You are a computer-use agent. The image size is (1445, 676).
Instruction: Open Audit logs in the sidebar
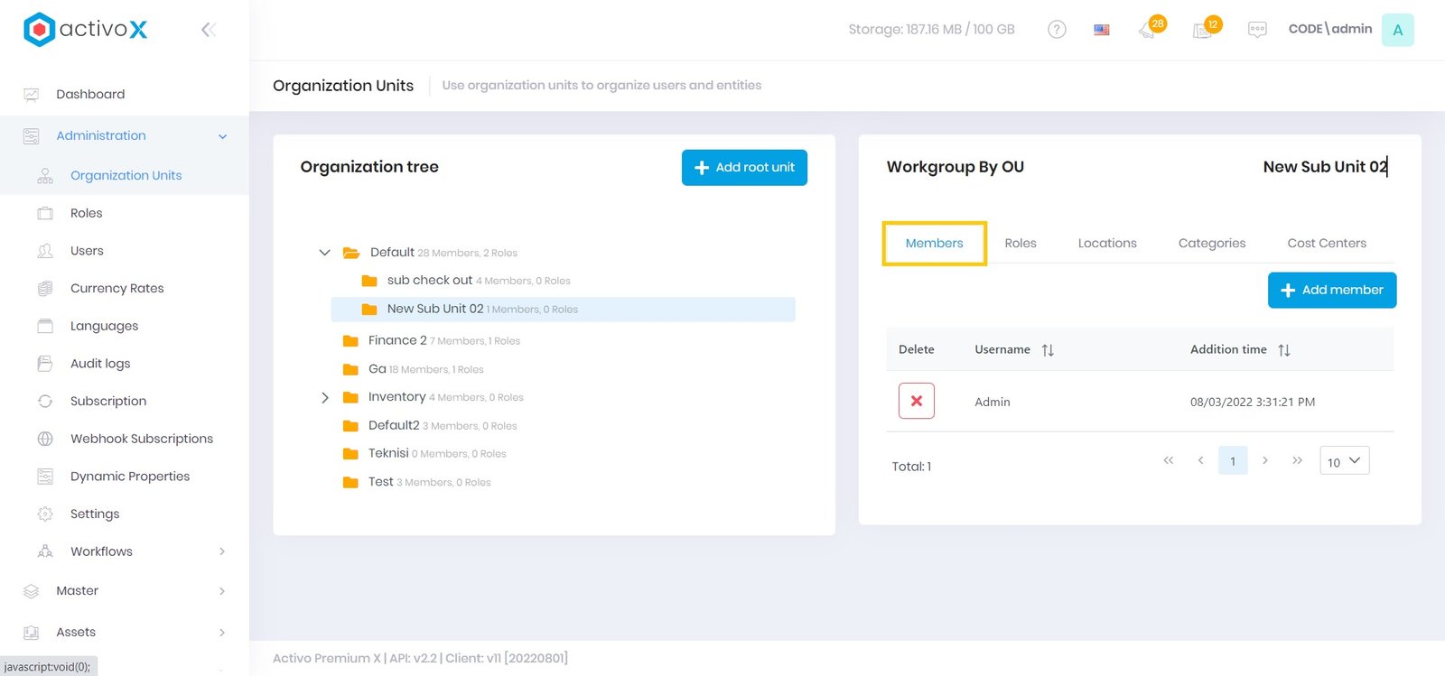[x=100, y=364]
